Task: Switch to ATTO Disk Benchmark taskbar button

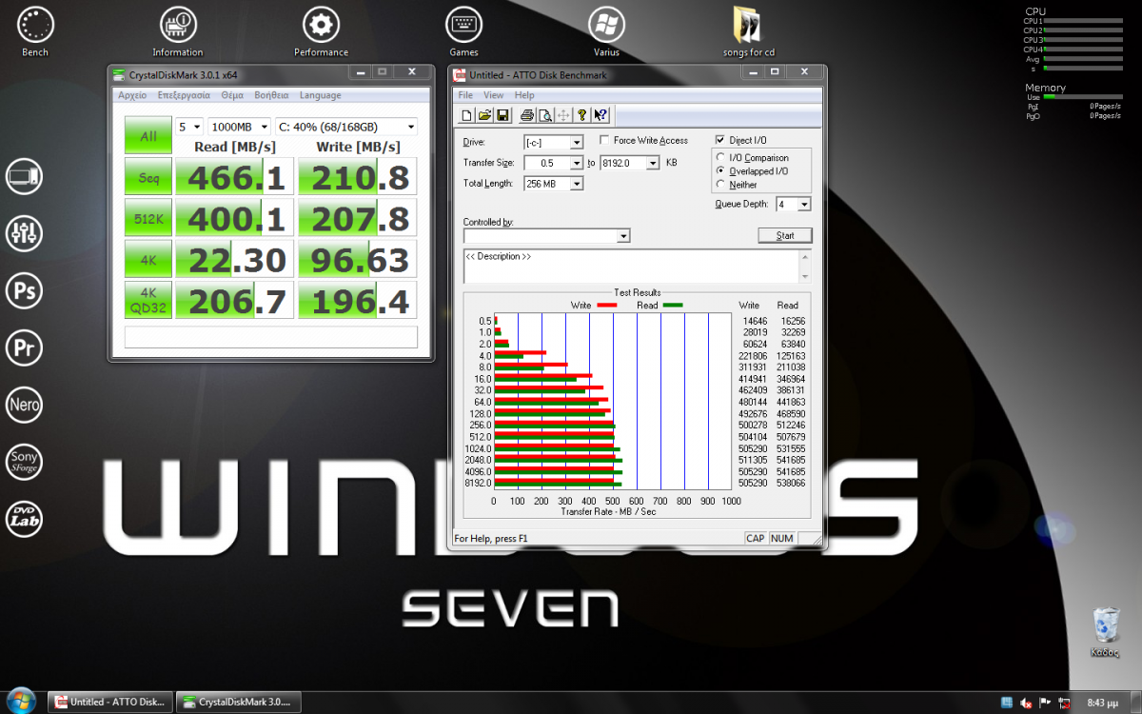Action: coord(111,703)
